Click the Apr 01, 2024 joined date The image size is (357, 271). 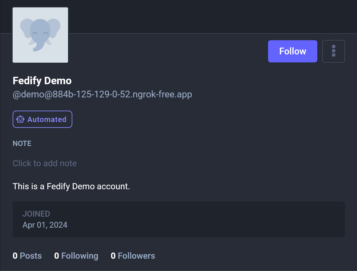click(45, 225)
